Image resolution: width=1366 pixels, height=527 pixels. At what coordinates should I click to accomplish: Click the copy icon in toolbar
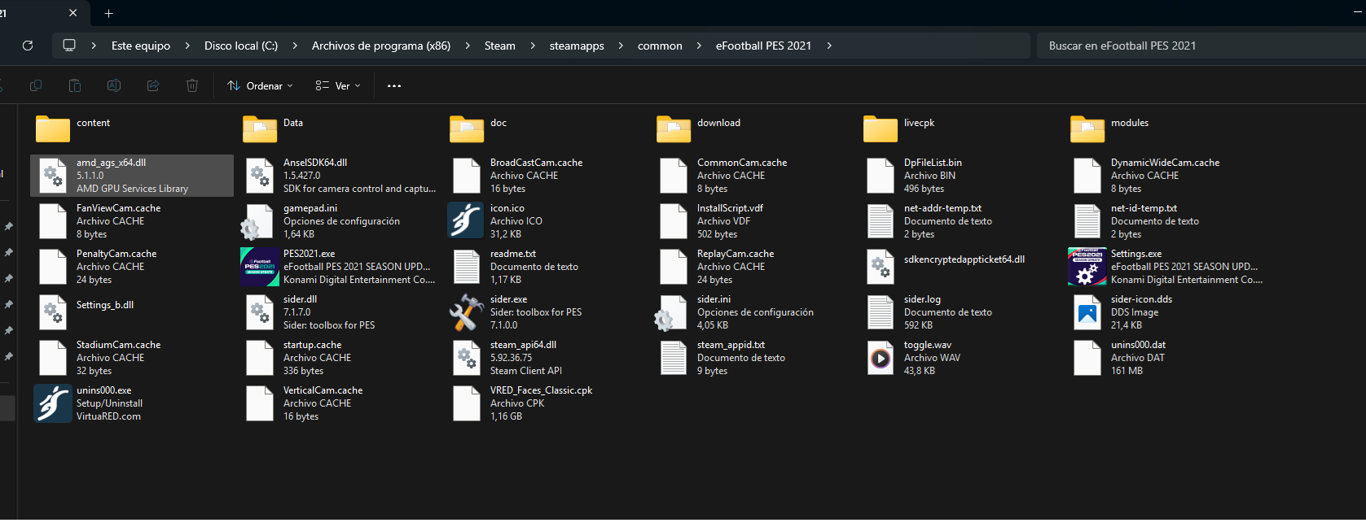pyautogui.click(x=36, y=85)
